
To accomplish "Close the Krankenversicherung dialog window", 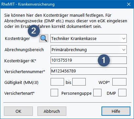I will (x=128, y=5).
